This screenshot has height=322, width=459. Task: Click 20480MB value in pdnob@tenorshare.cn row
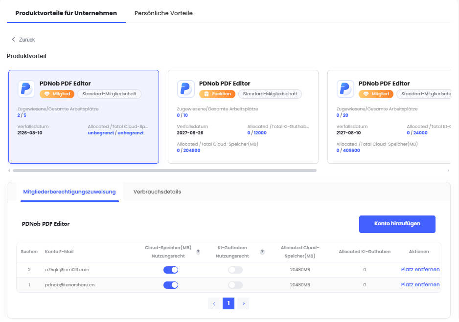point(300,285)
